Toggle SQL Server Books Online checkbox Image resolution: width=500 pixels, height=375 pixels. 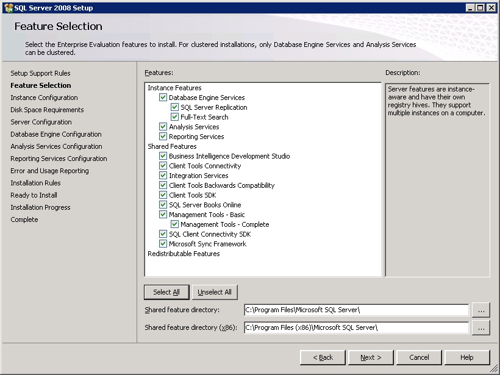coord(163,205)
